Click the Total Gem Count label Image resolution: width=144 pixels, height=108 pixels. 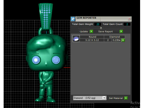112,24
